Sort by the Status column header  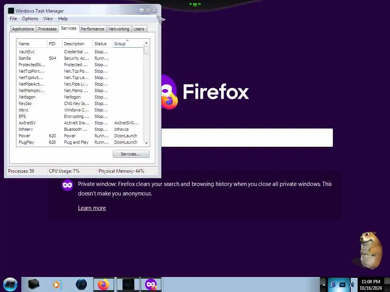103,44
